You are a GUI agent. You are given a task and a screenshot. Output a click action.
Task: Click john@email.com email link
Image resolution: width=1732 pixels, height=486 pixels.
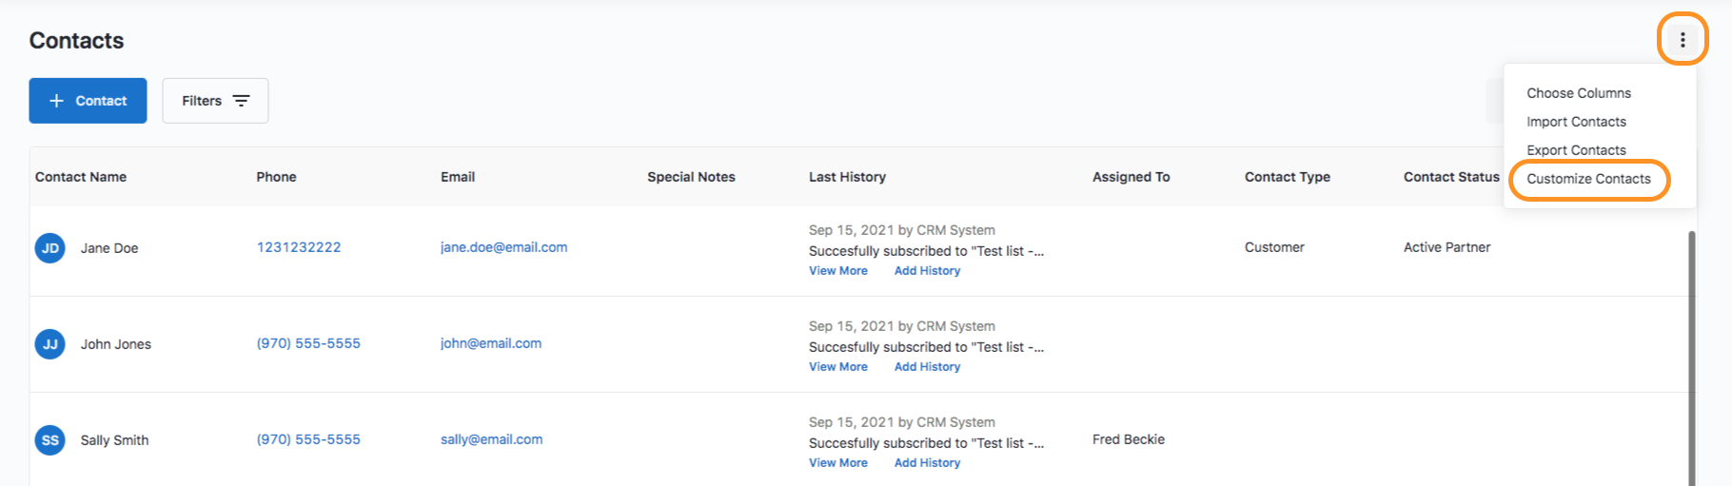point(491,343)
